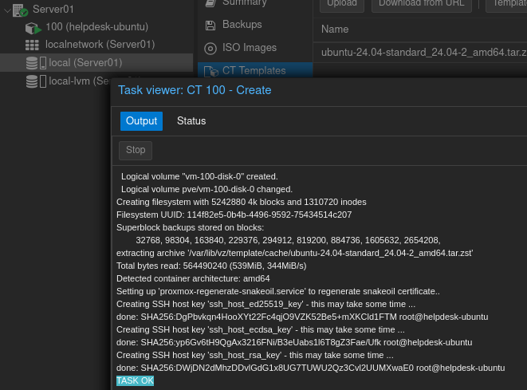527x390 pixels.
Task: Open the ISO Images section
Action: (250, 48)
